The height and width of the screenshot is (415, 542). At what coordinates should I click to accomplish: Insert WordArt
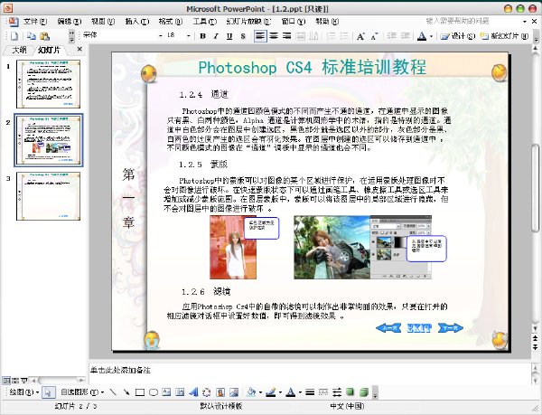(193, 392)
